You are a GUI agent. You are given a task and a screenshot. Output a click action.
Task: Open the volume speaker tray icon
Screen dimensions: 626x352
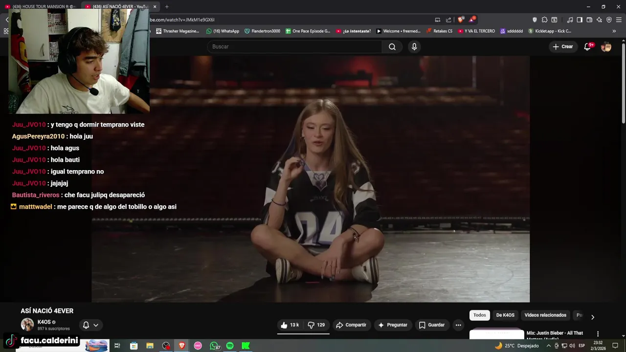click(x=572, y=346)
